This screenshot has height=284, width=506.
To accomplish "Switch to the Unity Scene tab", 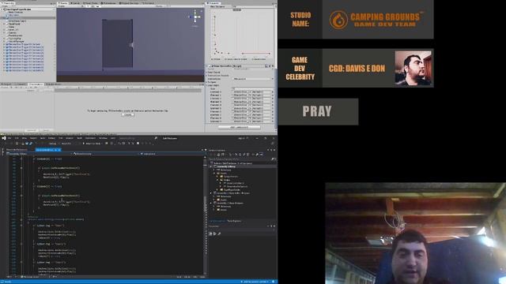I will point(62,3).
